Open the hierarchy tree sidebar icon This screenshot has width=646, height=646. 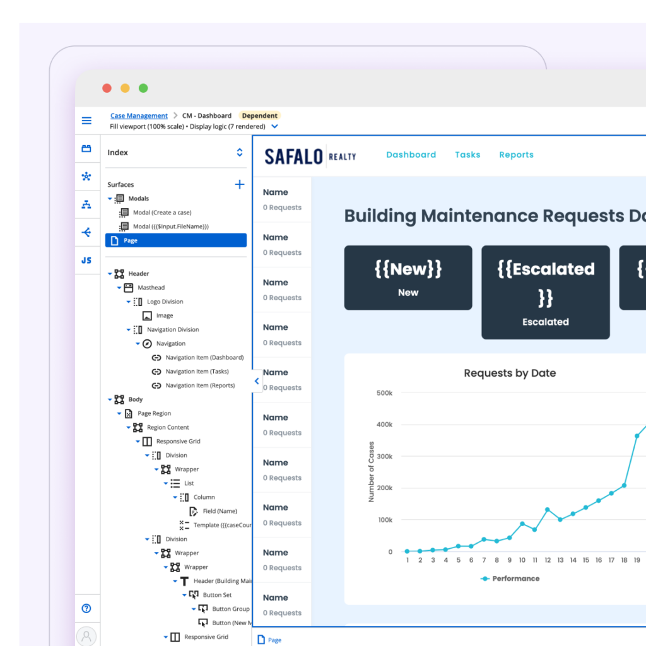tap(86, 204)
